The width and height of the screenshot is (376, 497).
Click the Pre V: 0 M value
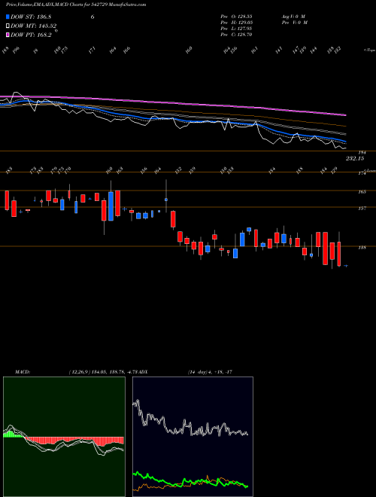[295, 23]
